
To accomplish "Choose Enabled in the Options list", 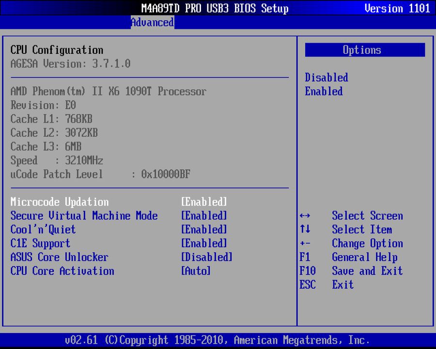I will point(324,92).
